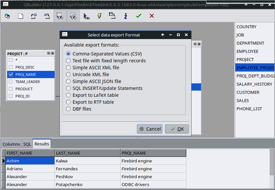275x190 pixels.
Task: Select CUSTOMER in the table list
Action: tap(254, 93)
